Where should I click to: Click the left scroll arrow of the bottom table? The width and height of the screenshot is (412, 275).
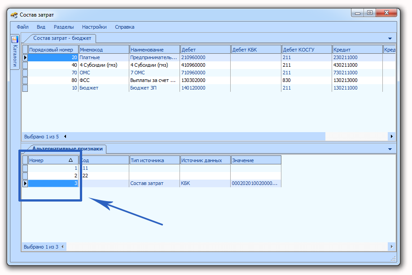pos(62,247)
